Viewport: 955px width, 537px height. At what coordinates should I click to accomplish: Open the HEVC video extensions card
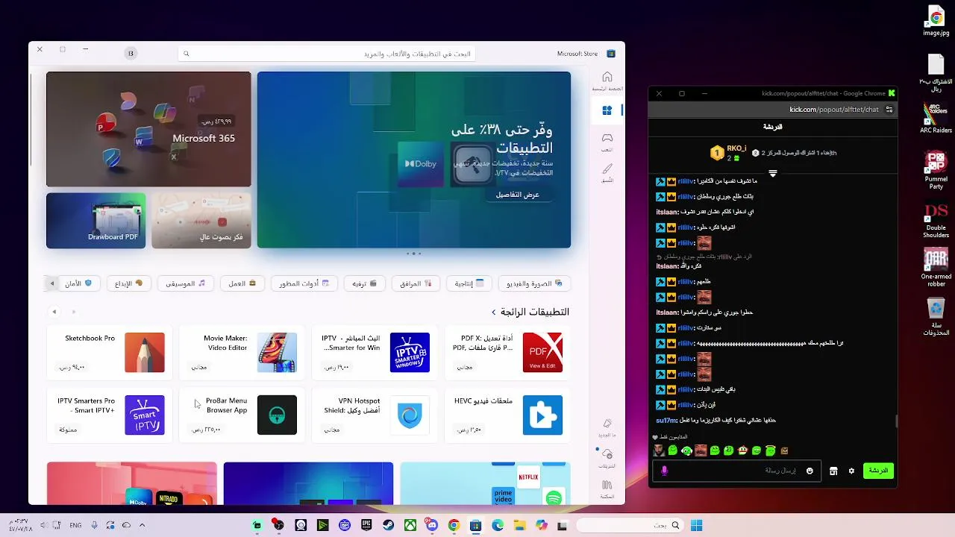(507, 415)
